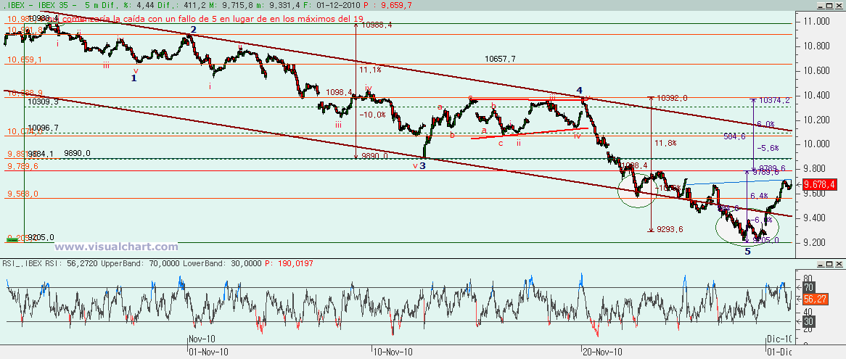Select wave label 5 under the green ellipse
The width and height of the screenshot is (846, 359).
click(747, 251)
